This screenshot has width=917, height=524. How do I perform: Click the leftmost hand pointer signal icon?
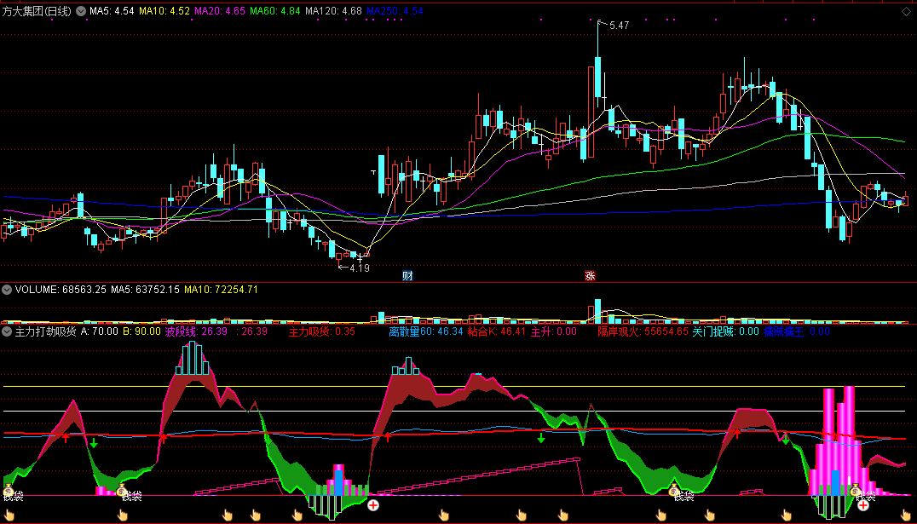click(x=9, y=515)
